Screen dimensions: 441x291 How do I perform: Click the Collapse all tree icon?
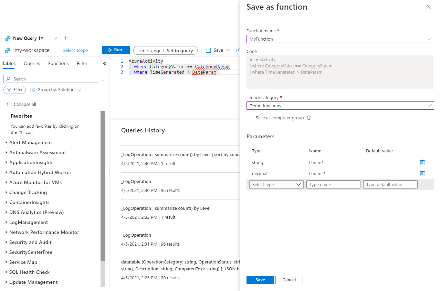point(9,104)
